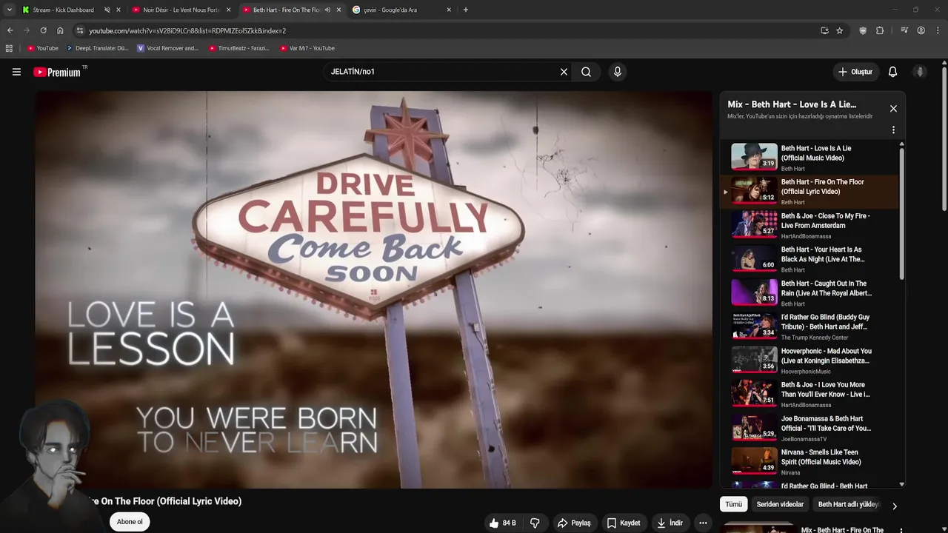Play Beth Hart - Love Is A Lie
This screenshot has width=948, height=533.
pyautogui.click(x=810, y=158)
